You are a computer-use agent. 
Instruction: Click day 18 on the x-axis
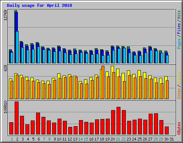102,139
